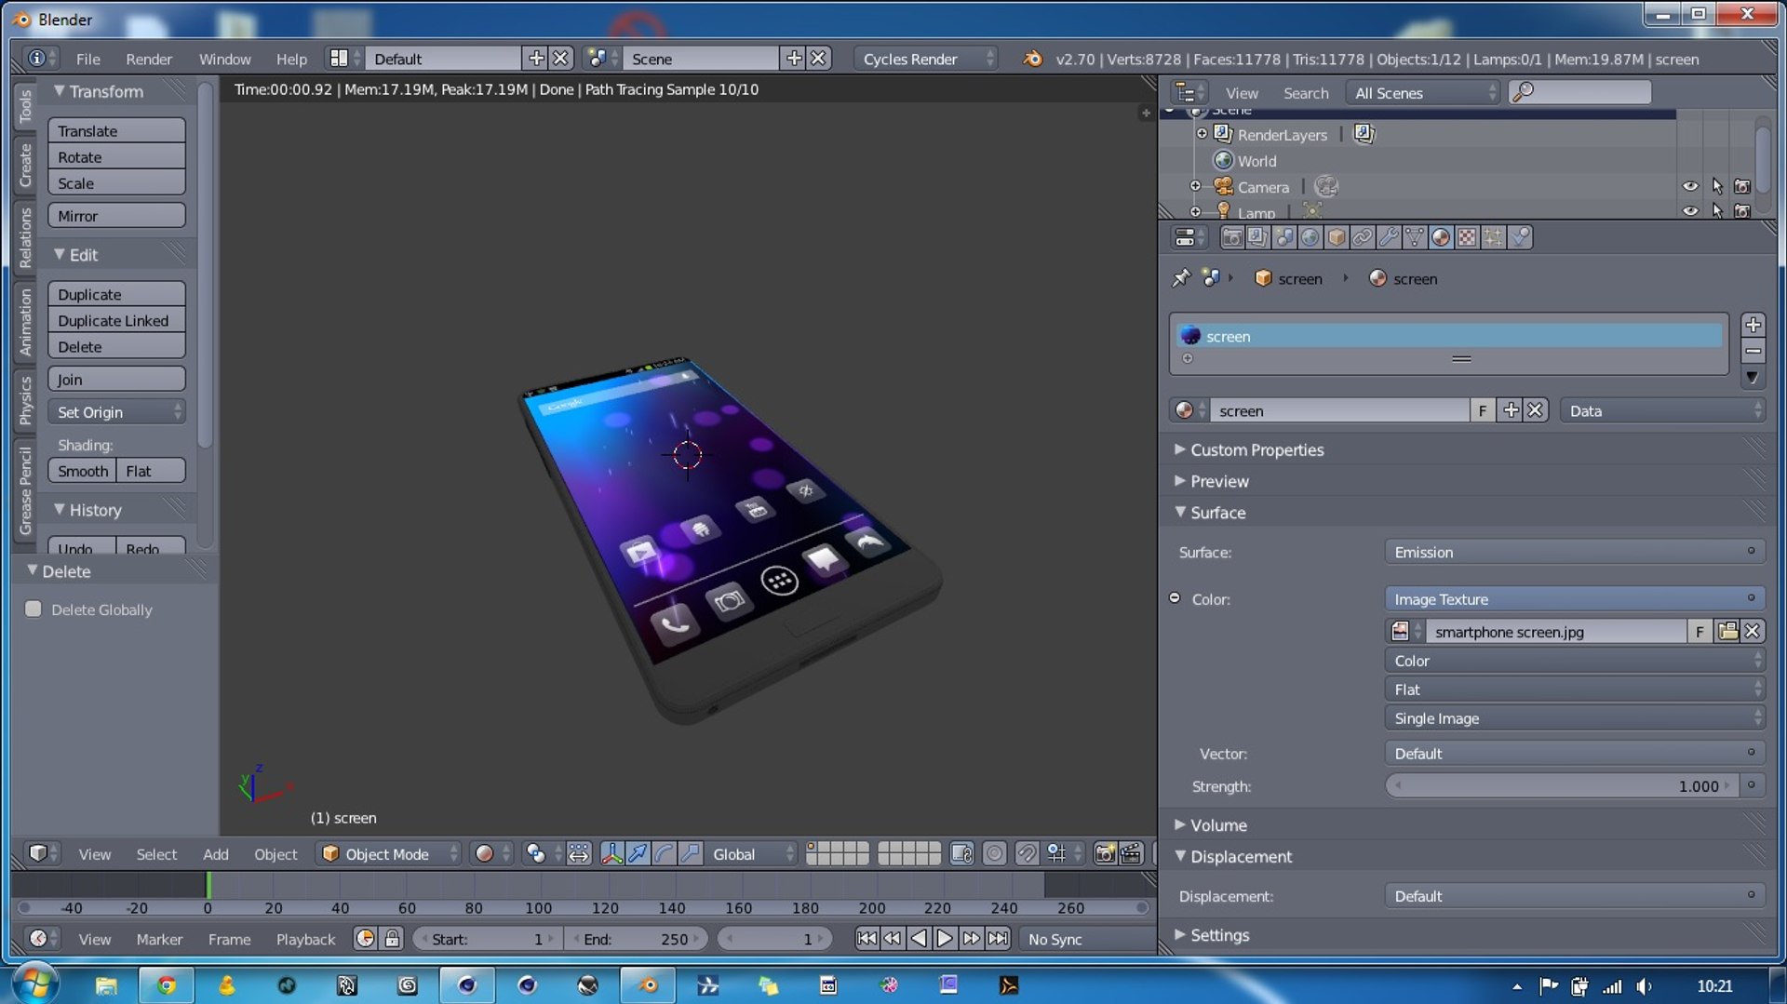Add a new material slot with plus button
The image size is (1787, 1004).
(x=1753, y=325)
